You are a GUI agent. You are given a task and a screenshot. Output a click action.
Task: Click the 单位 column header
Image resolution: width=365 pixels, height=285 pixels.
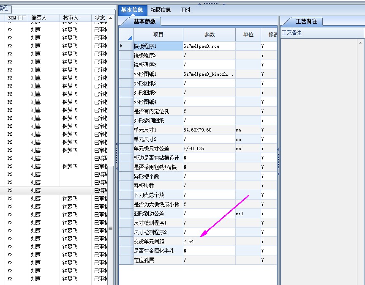tap(248, 35)
